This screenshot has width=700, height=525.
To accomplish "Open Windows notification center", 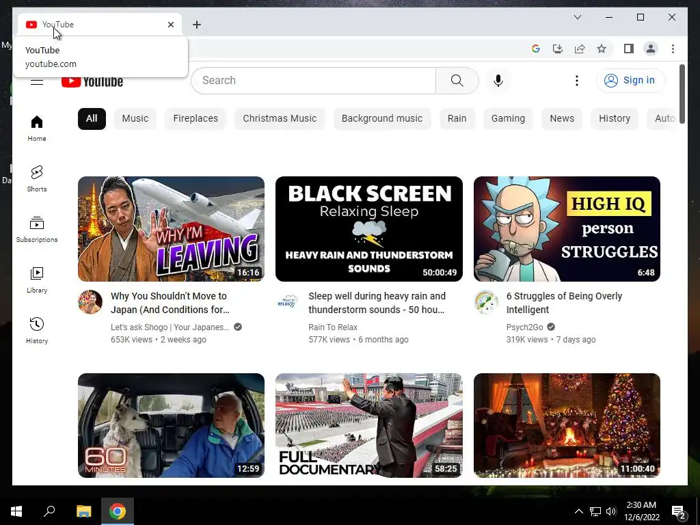I will point(679,512).
